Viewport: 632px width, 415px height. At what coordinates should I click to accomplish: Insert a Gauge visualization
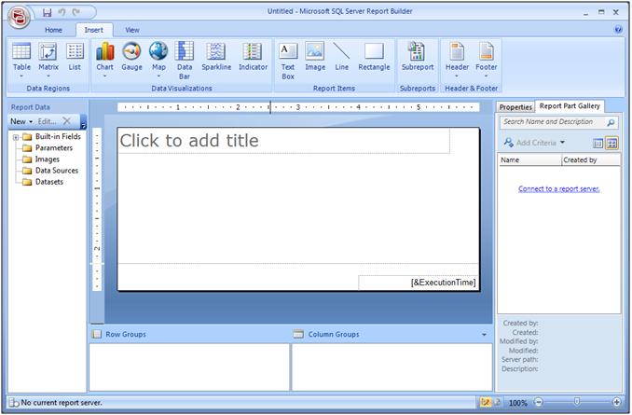point(131,57)
